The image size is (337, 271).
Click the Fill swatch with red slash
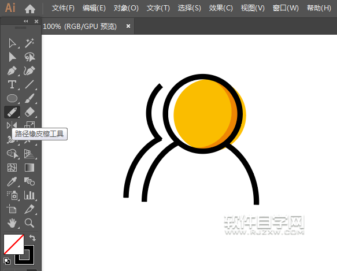[14, 244]
